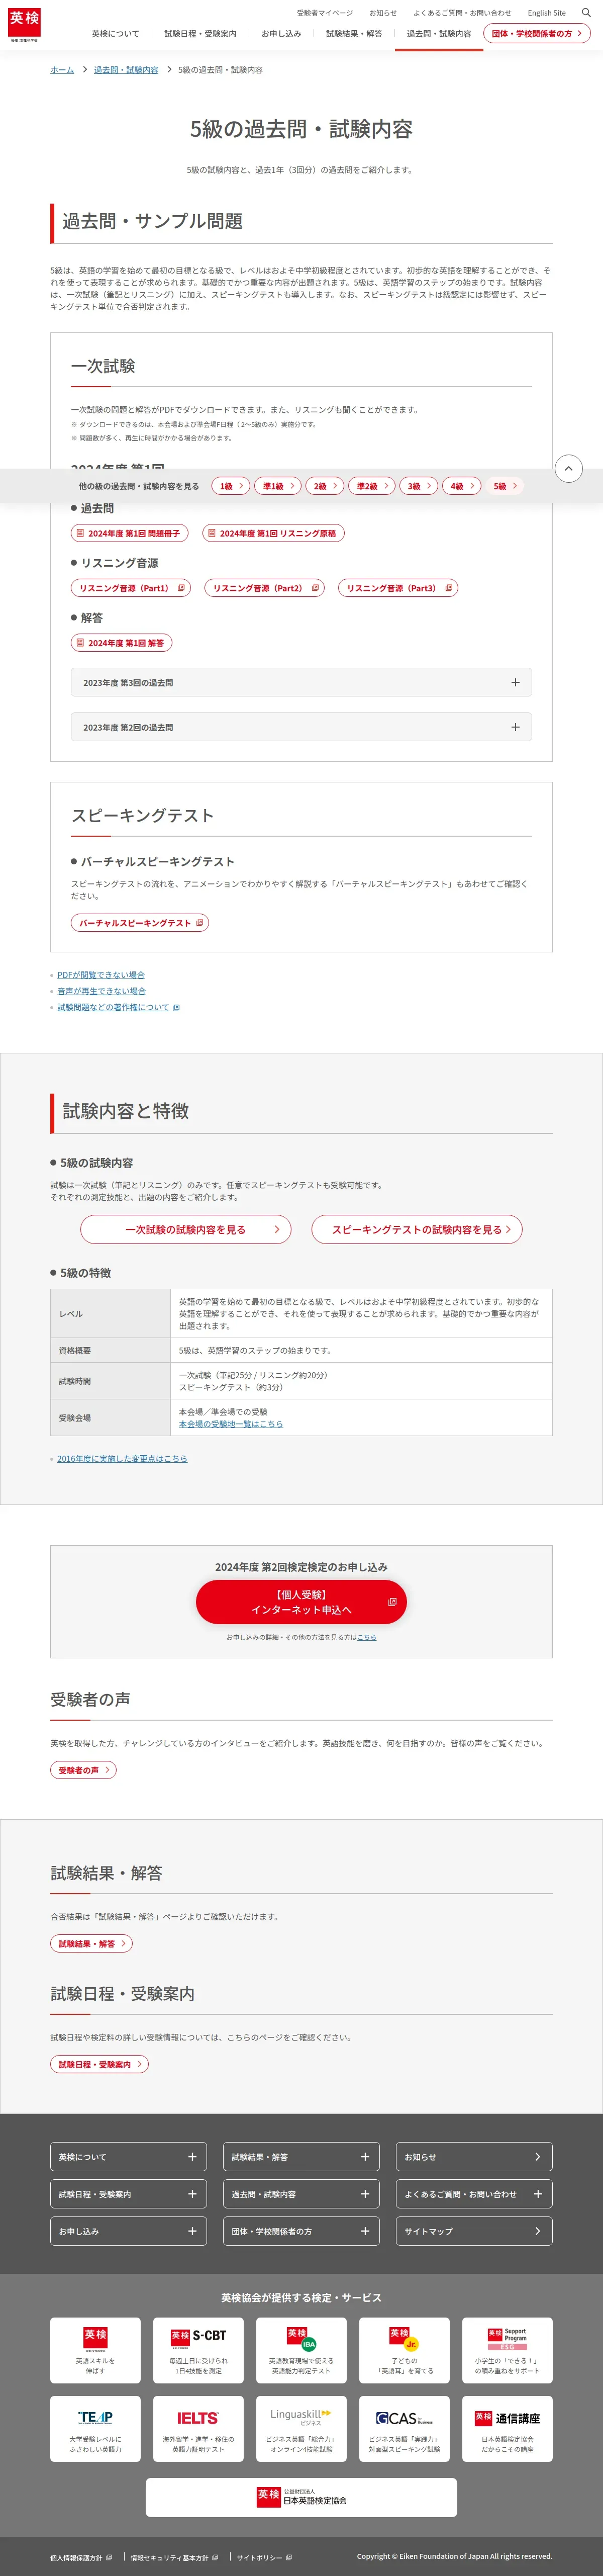Open footer お知らせ item
This screenshot has width=603, height=2576.
(474, 2157)
